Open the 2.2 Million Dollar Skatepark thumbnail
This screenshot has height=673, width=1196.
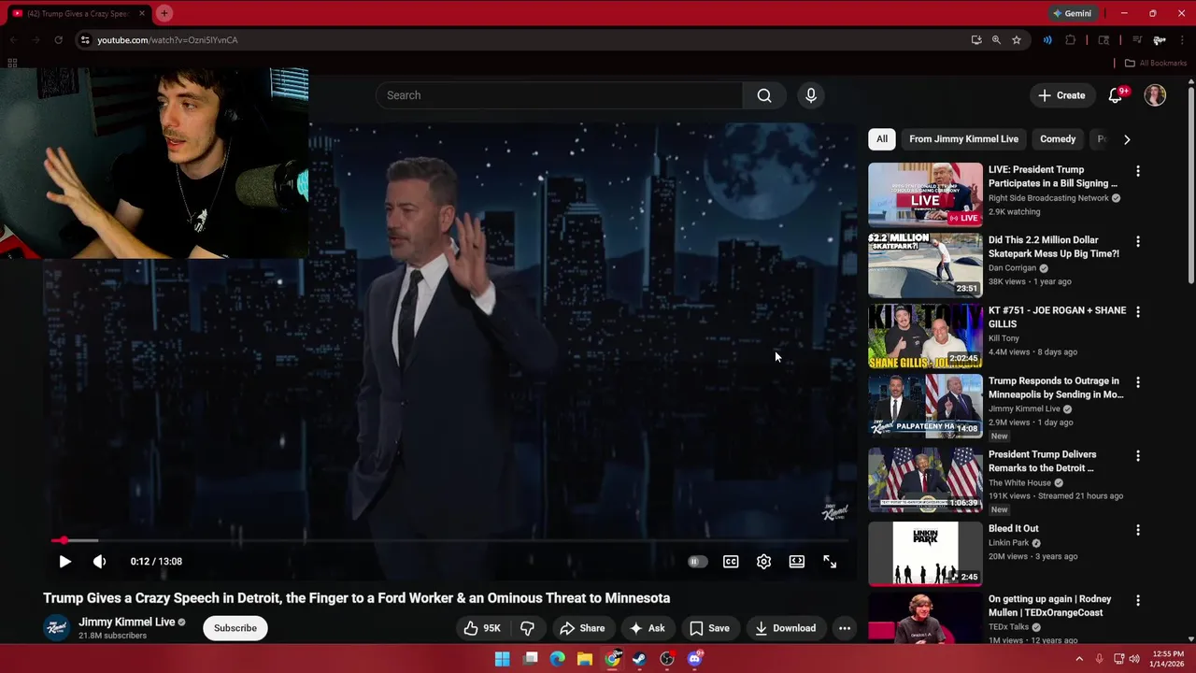pyautogui.click(x=925, y=265)
